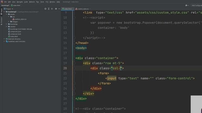
Task: Click "container: 'body'" on line 12
Action: click(113, 28)
